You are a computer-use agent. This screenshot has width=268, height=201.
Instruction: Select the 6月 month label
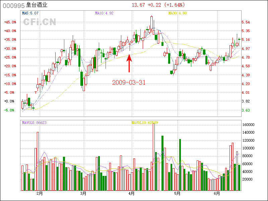(x=217, y=194)
